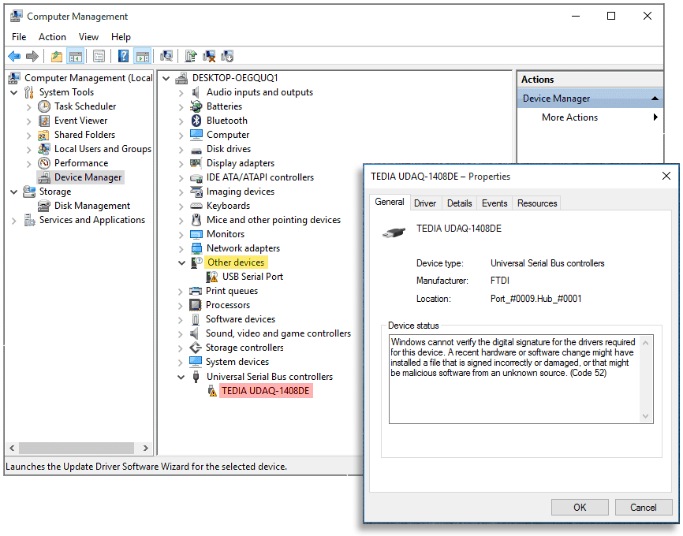Click Cancel in the Properties dialog
683x536 pixels.
click(x=644, y=508)
